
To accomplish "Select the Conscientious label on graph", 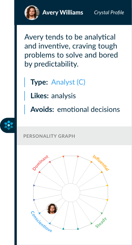I will pos(41,221).
